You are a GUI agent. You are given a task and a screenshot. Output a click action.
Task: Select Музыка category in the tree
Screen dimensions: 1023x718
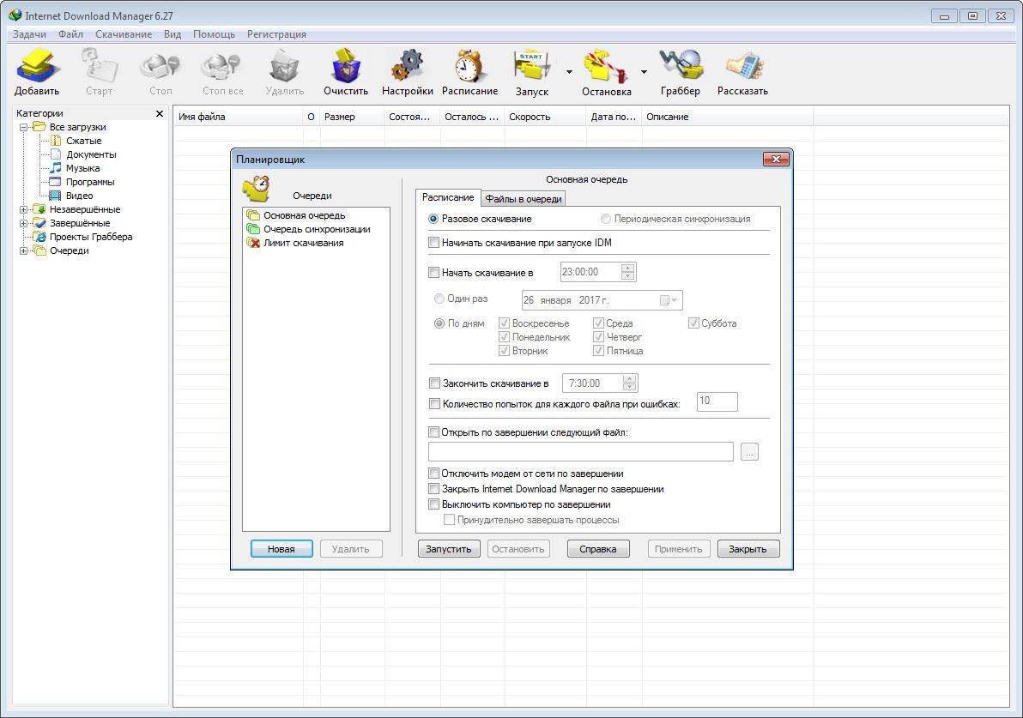coord(82,168)
